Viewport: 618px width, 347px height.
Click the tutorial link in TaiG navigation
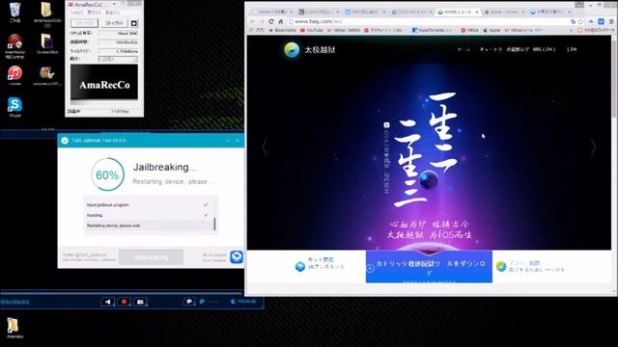pos(491,49)
